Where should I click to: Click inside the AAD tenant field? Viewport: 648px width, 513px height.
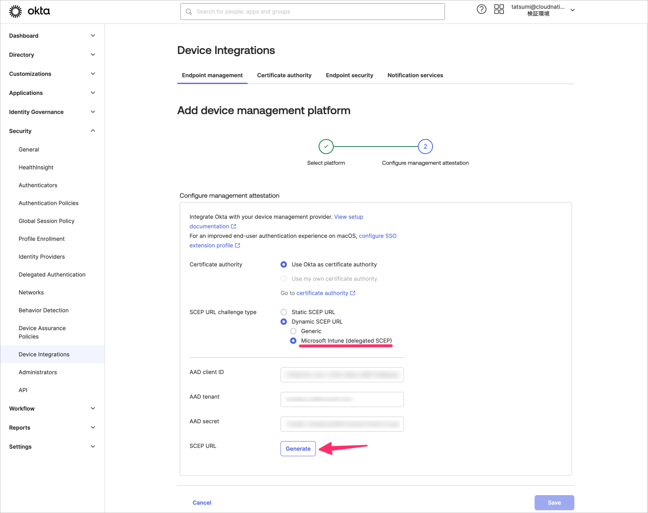[342, 399]
